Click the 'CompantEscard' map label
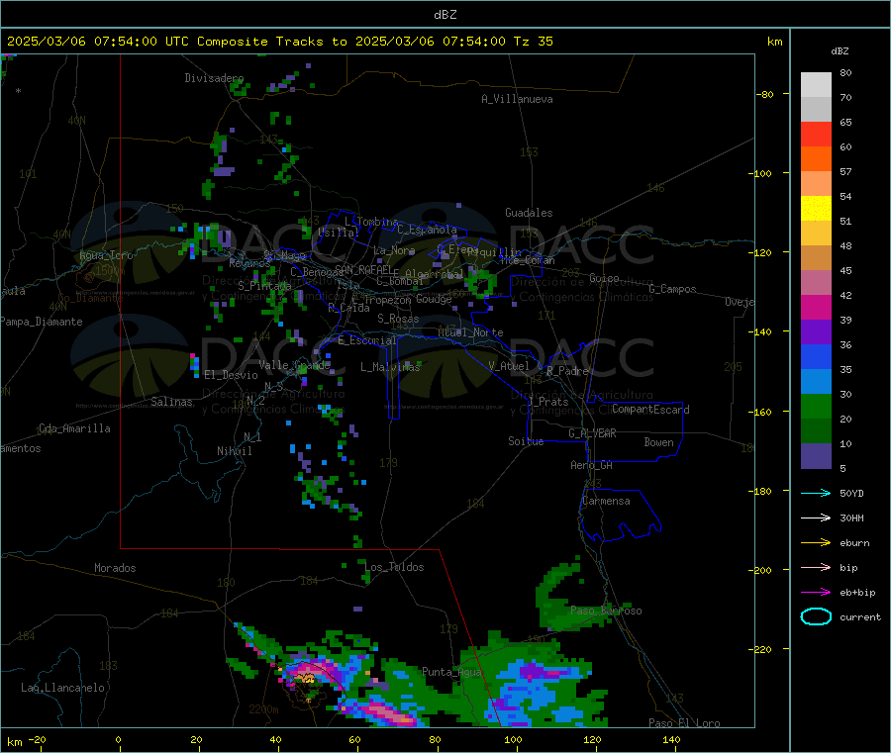 [651, 410]
